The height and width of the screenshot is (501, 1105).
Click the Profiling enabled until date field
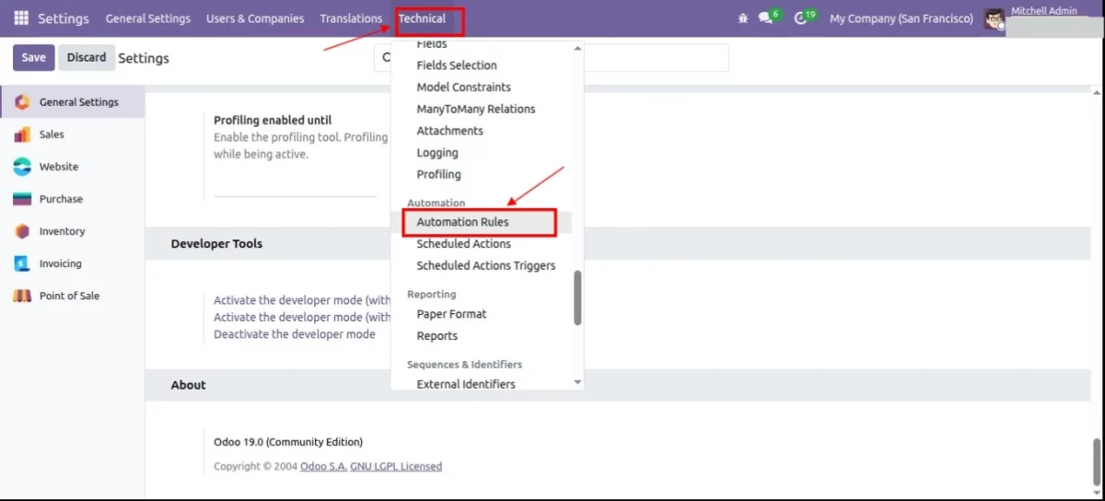click(x=295, y=187)
